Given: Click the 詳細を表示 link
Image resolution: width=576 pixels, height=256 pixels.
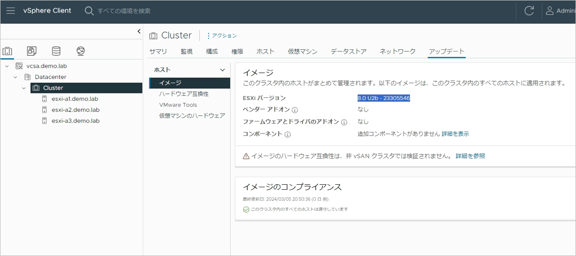Looking at the screenshot, I should pos(455,134).
